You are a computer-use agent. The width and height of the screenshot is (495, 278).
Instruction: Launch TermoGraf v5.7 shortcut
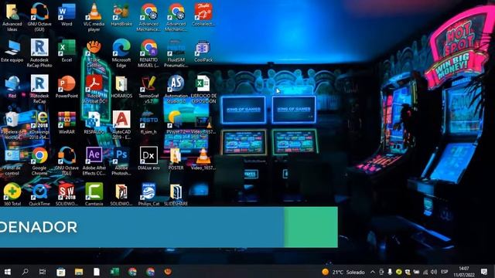(148, 90)
